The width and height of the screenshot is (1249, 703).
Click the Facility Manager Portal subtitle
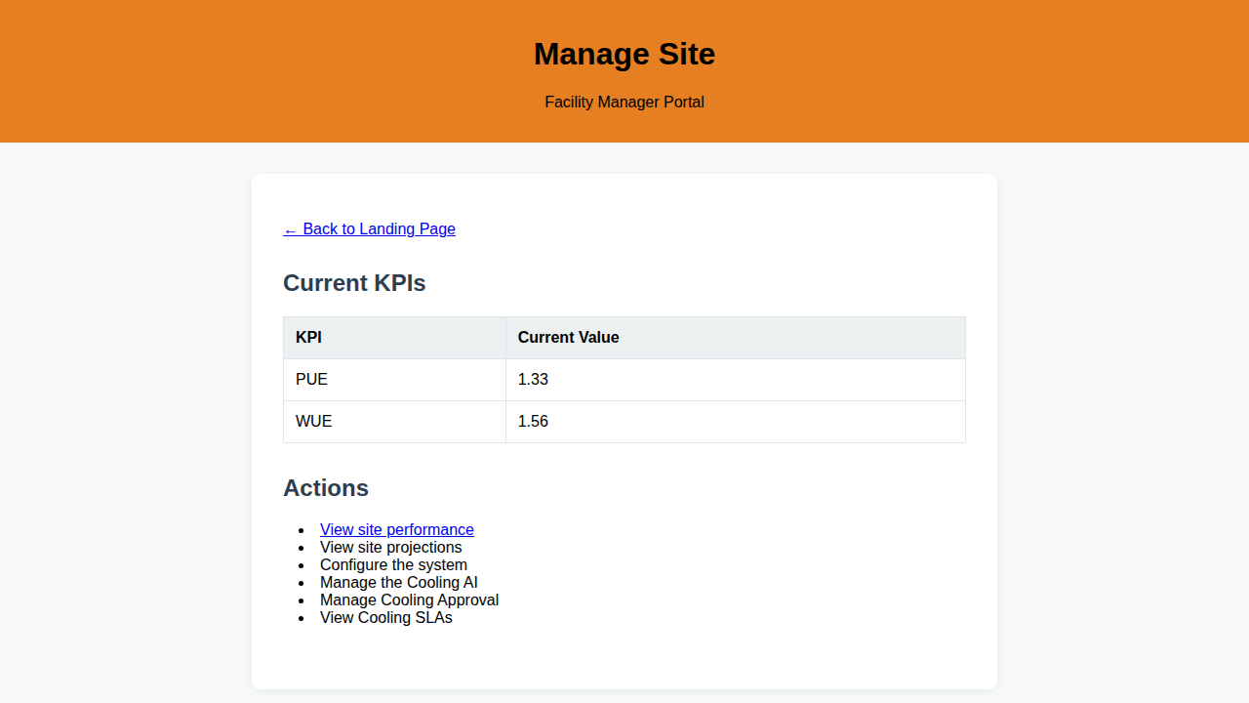[624, 102]
